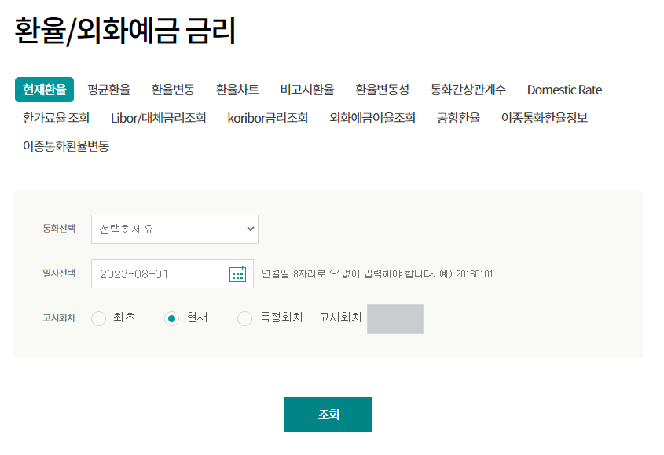Switch to the 현재환율 tab
Image resolution: width=664 pixels, height=455 pixels.
(45, 90)
